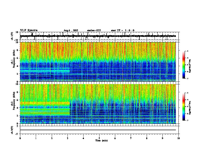The width and height of the screenshot is (201, 155).
Task: Click the "-7" label on ch.2 color bar
Action: 187,121
